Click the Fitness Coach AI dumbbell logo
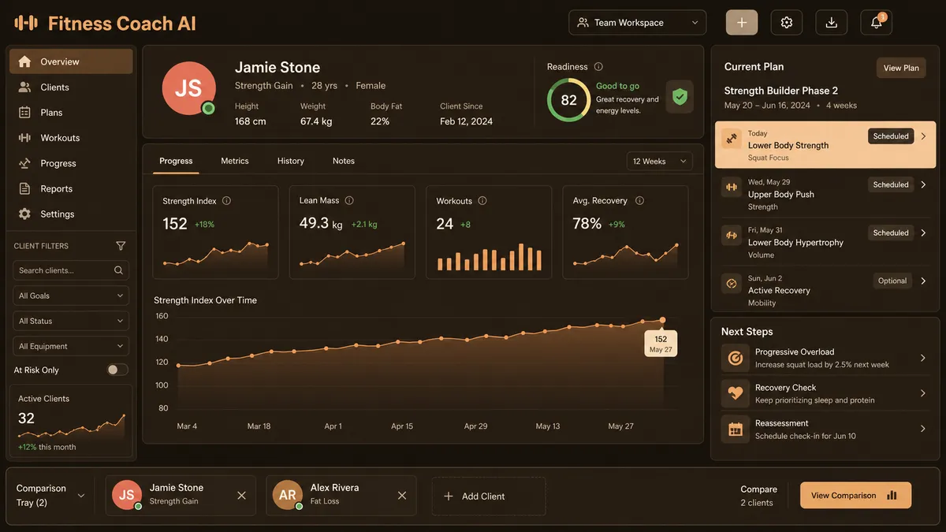 pos(26,23)
